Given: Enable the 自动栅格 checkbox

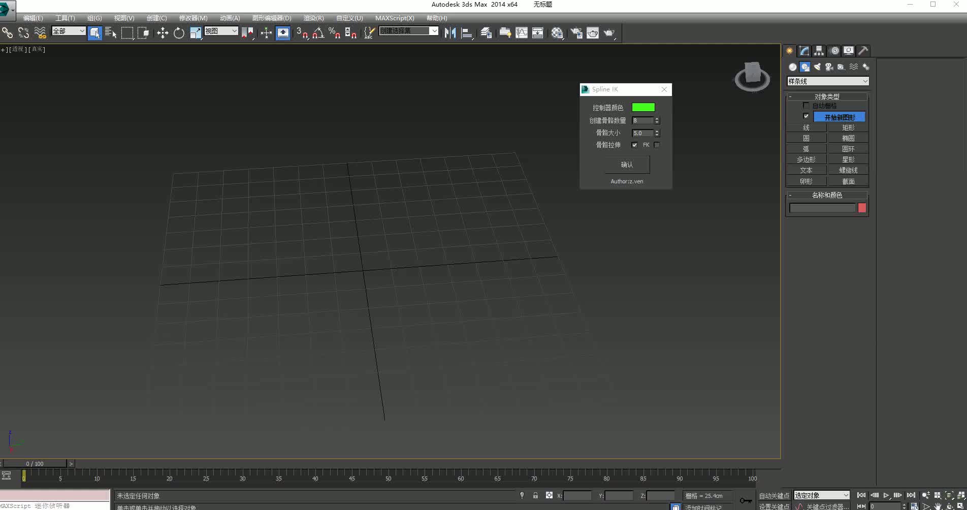Looking at the screenshot, I should pos(805,106).
